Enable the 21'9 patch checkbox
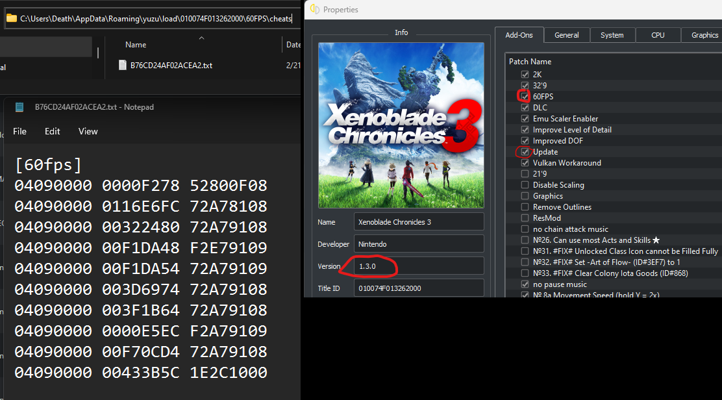This screenshot has width=722, height=400. click(x=525, y=173)
